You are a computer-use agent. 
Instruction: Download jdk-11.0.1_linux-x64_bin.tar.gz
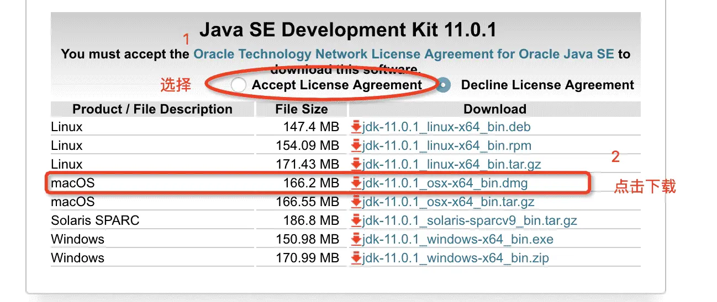pyautogui.click(x=452, y=164)
